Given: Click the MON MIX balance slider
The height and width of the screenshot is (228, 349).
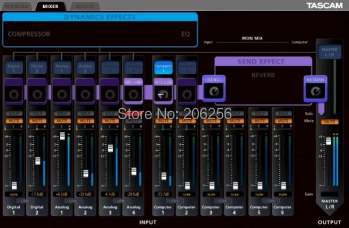Looking at the screenshot, I should 252,42.
